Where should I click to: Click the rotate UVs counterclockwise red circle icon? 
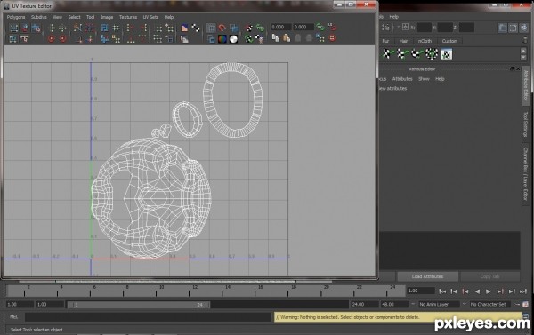click(52, 39)
